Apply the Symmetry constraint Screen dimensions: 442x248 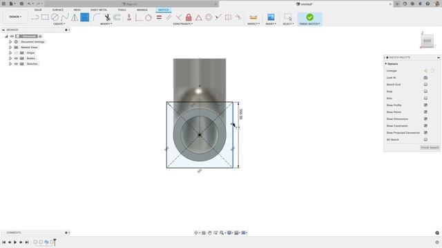pos(228,17)
